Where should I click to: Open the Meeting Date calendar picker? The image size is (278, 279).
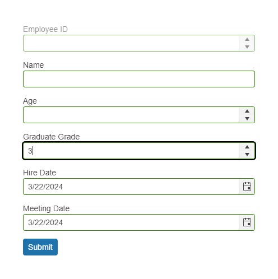click(x=247, y=222)
